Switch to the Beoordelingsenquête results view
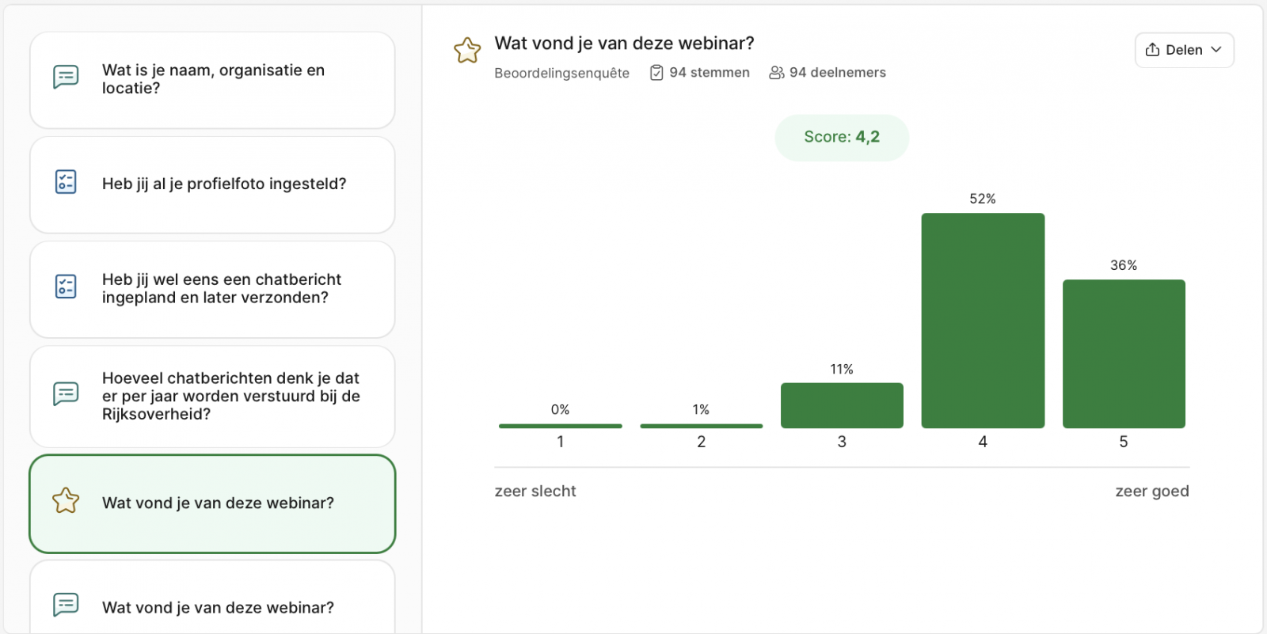This screenshot has width=1267, height=634. tap(561, 72)
